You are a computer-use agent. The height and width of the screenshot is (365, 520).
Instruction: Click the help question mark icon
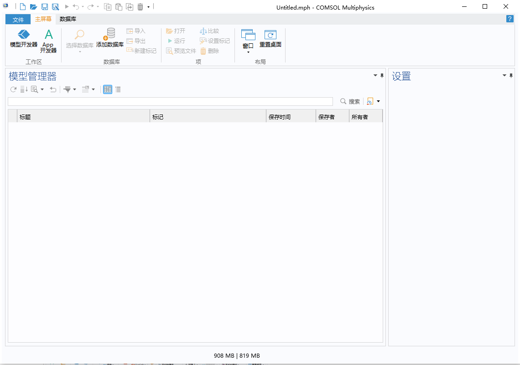(x=510, y=19)
